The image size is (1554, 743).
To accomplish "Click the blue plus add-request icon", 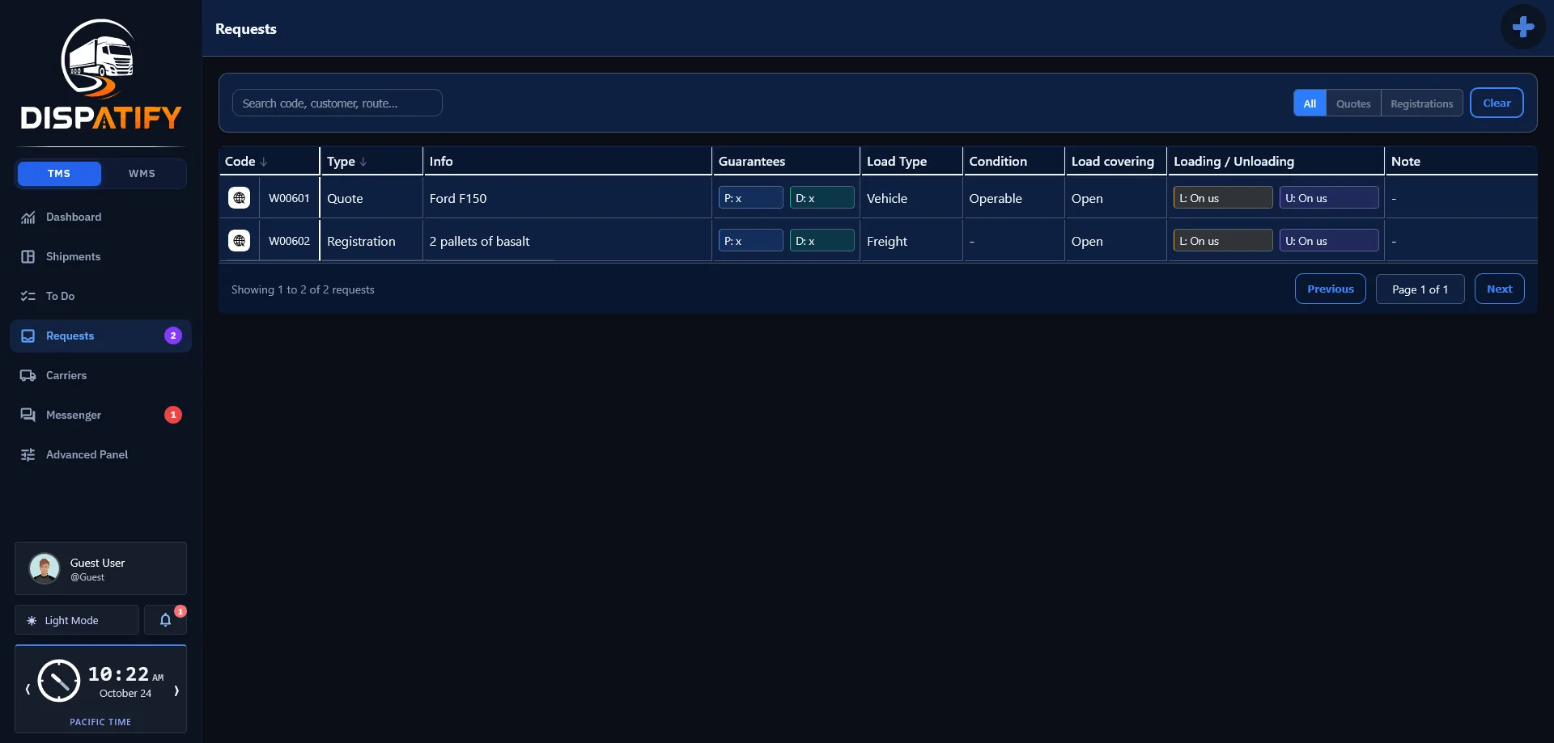I will click(1522, 27).
